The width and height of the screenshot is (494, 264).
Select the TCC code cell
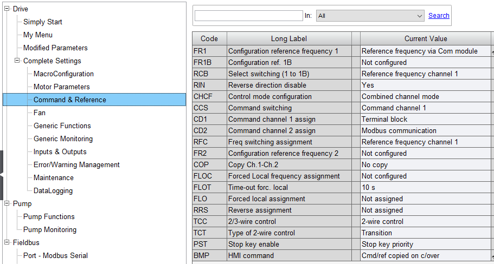pos(209,222)
